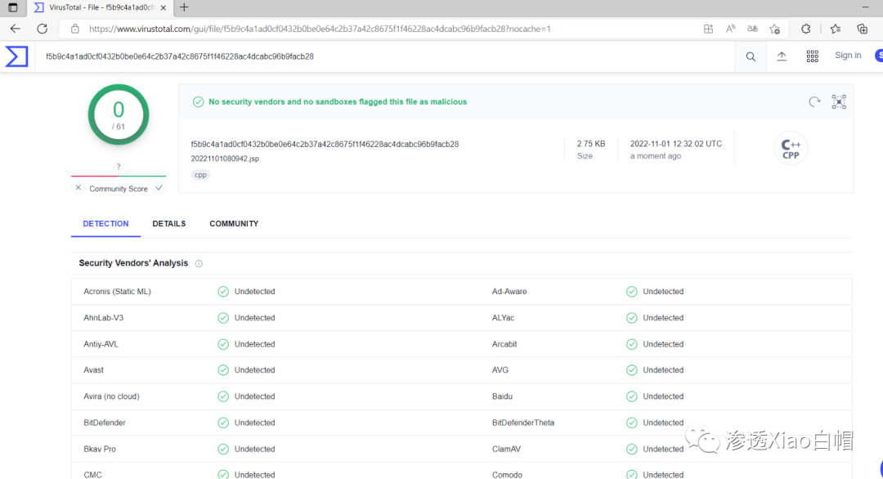Open the VirusTotal apps grid menu

coord(812,56)
